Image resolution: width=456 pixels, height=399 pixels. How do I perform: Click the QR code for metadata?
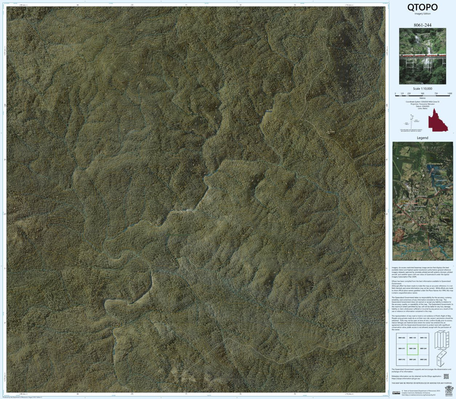click(446, 376)
